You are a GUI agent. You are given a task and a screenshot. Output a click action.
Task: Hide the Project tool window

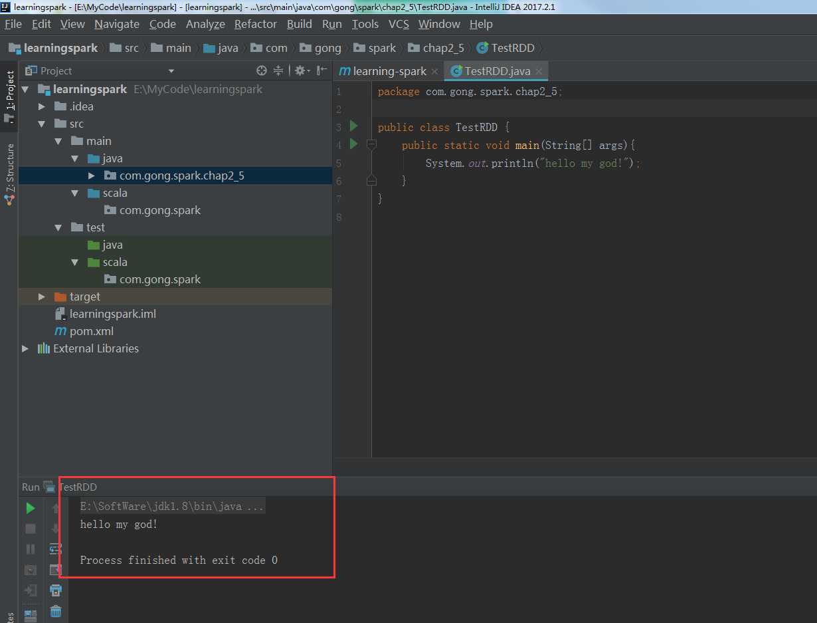pyautogui.click(x=322, y=70)
